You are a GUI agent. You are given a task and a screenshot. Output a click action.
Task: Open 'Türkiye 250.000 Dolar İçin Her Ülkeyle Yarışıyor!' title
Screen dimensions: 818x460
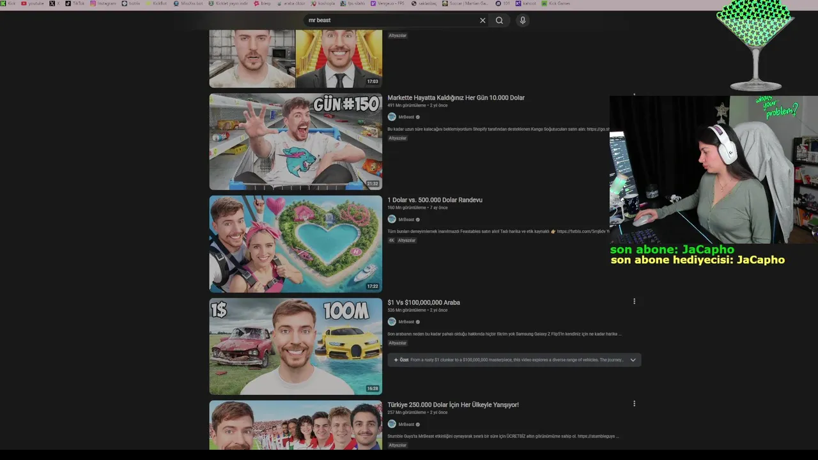(453, 404)
